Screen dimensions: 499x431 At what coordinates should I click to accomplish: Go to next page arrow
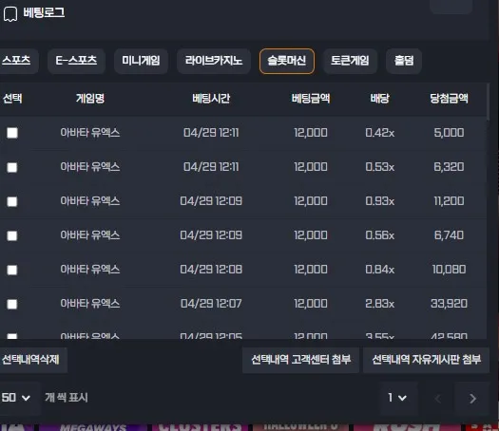click(x=472, y=399)
